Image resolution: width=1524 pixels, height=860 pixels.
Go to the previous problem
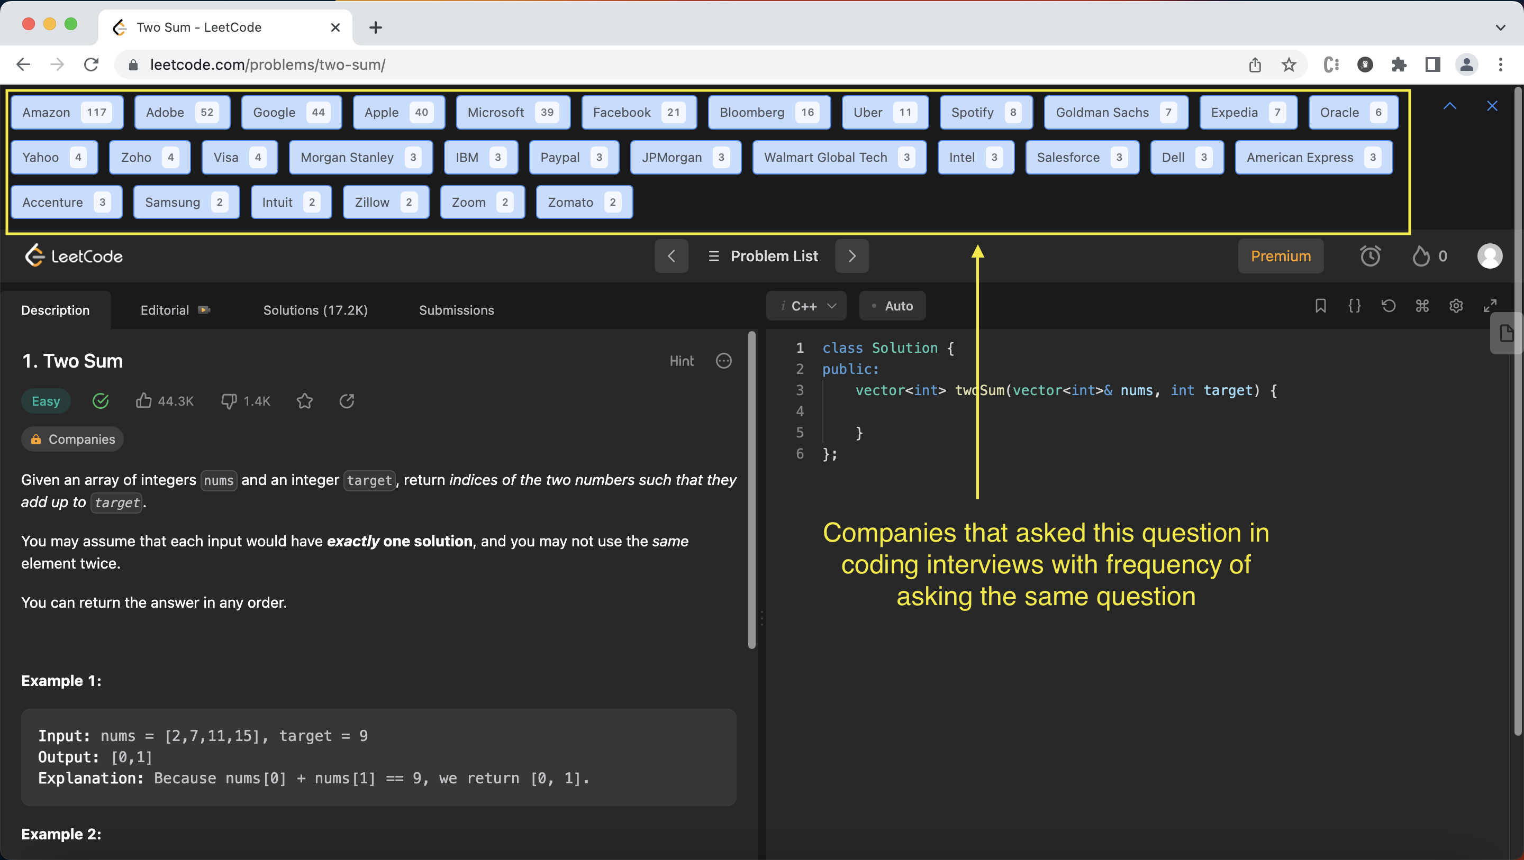coord(672,256)
